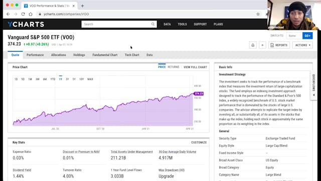Select the 6M chart range
The height and width of the screenshot is (181, 321).
tap(45, 79)
